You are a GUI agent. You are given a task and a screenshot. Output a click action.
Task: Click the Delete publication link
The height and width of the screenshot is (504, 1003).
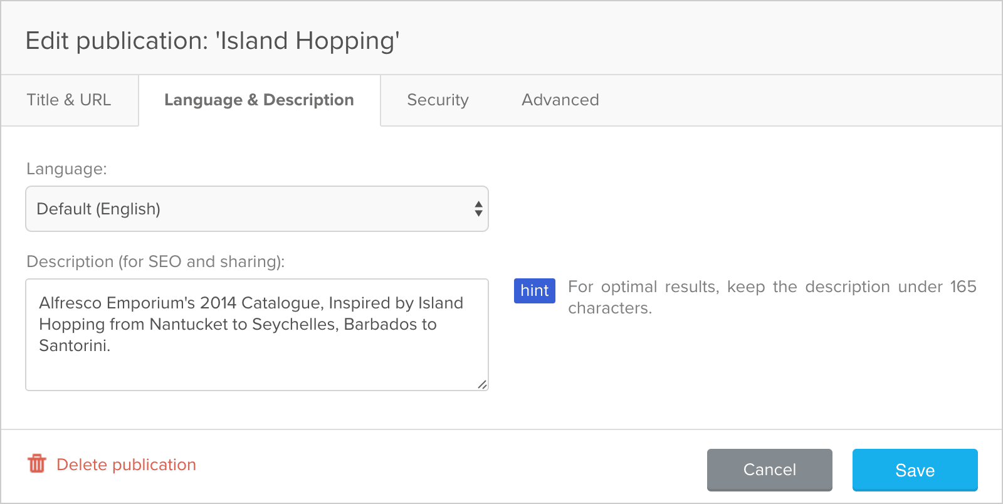tap(126, 465)
